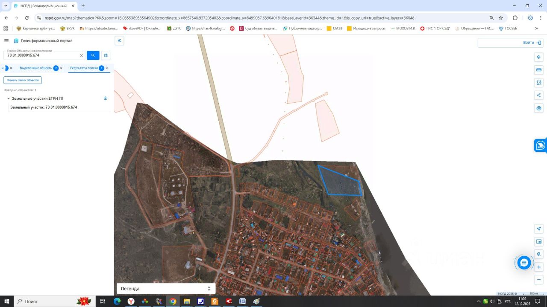Open the Chrome apps grid shortcut
Screen dimensions: 547x307
(6, 29)
